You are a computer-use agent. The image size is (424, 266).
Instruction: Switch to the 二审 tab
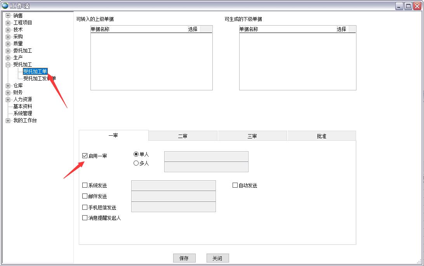tap(182, 136)
